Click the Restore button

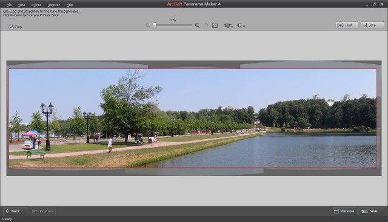pos(43,211)
